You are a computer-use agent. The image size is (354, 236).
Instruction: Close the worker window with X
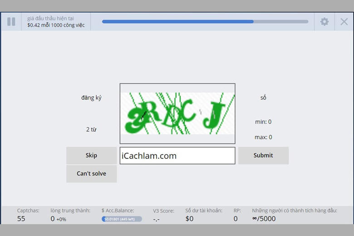click(x=344, y=22)
